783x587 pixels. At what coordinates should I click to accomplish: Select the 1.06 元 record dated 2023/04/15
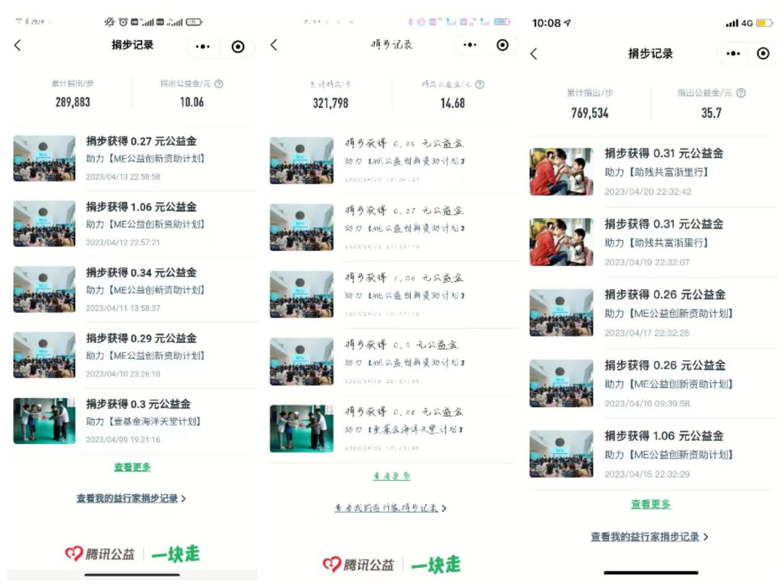point(663,436)
